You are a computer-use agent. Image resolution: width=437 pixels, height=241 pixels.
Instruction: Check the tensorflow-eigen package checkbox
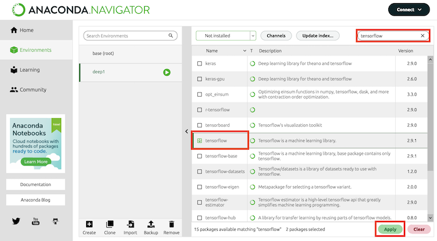pos(200,187)
